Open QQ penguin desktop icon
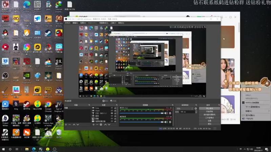Image resolution: width=271 pixels, height=152 pixels. pyautogui.click(x=5, y=34)
